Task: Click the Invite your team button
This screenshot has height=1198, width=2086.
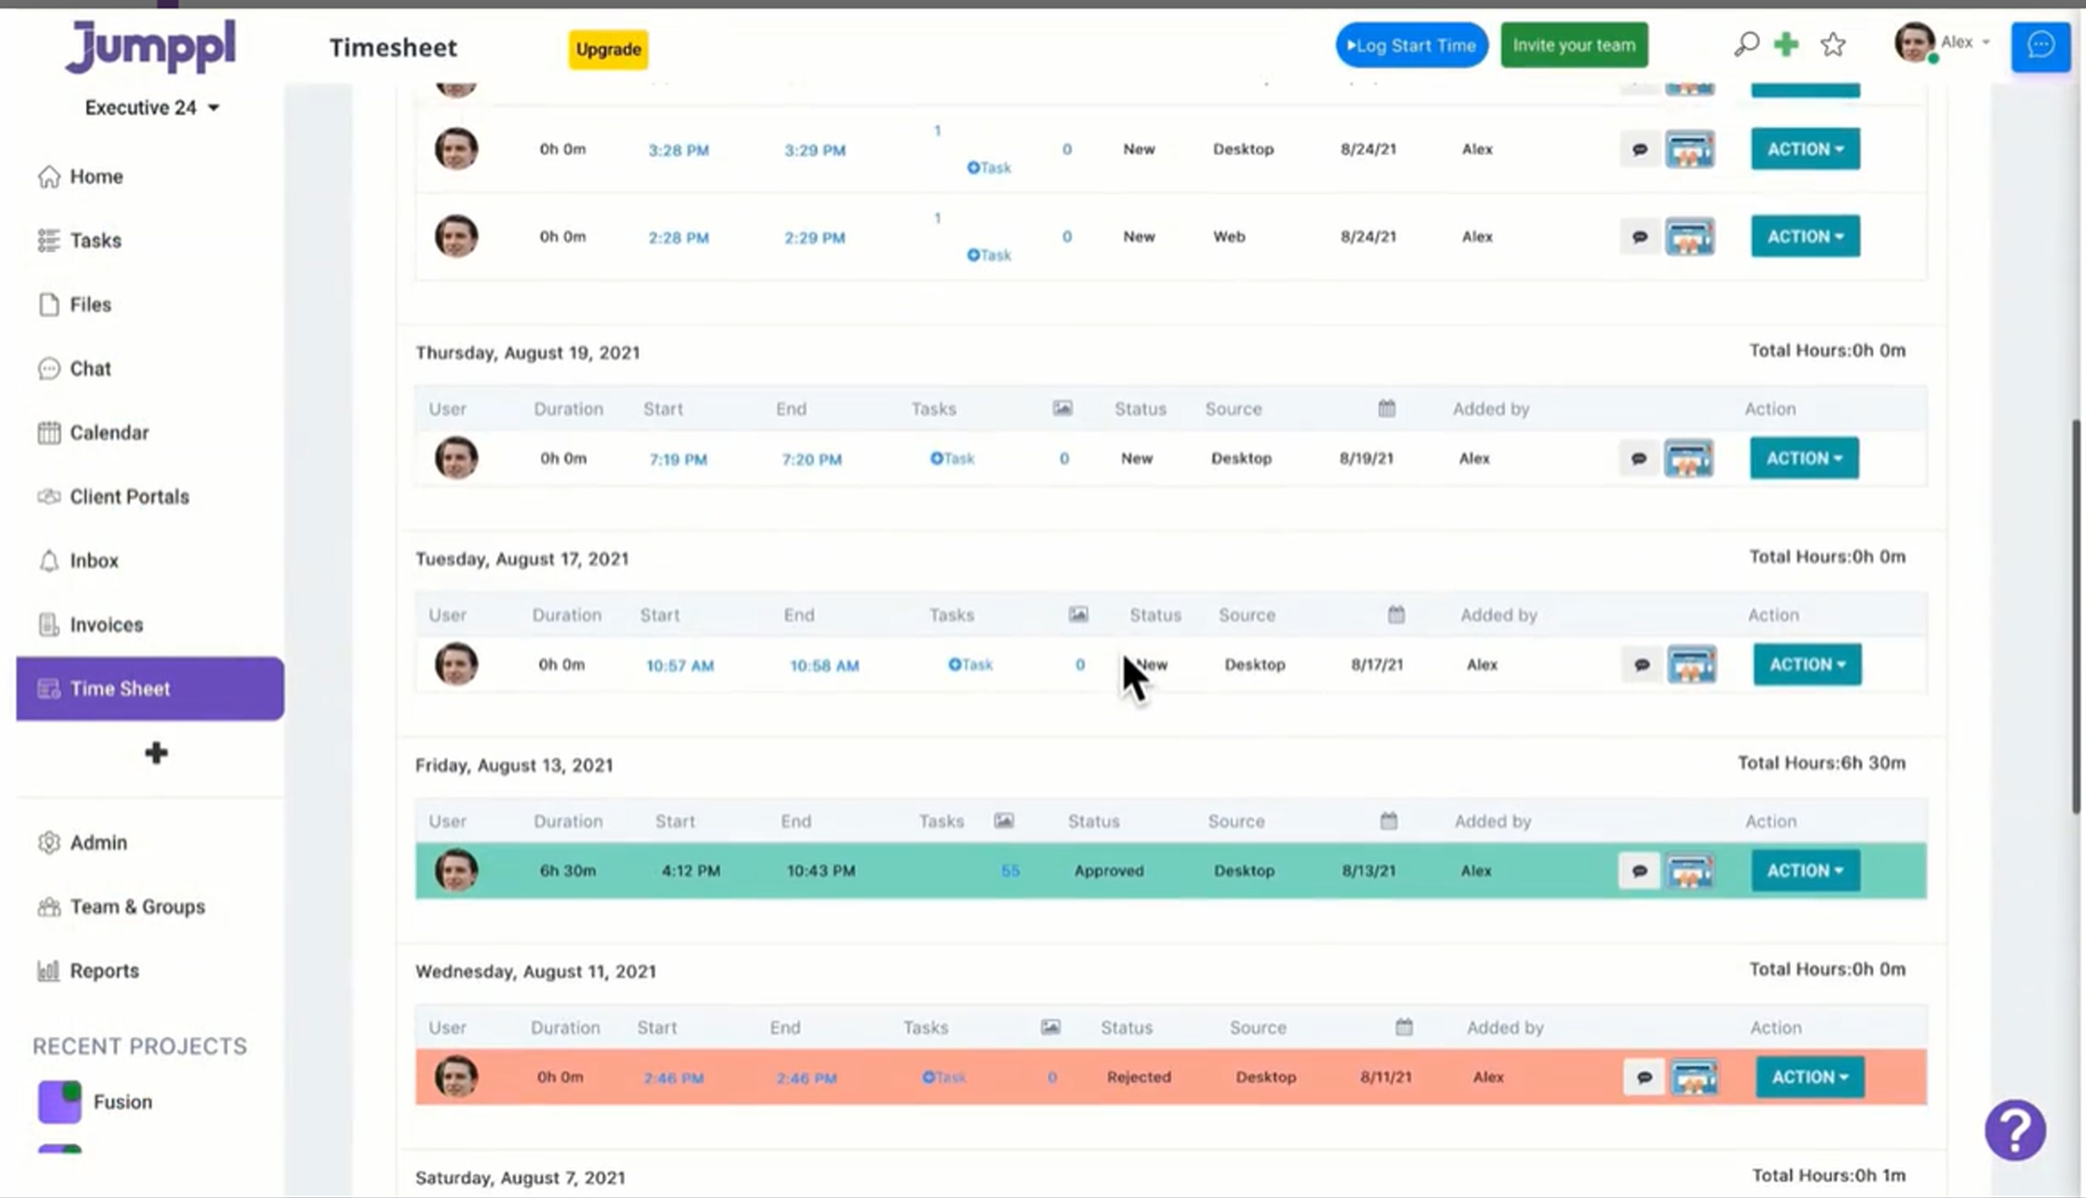Action: [x=1574, y=45]
